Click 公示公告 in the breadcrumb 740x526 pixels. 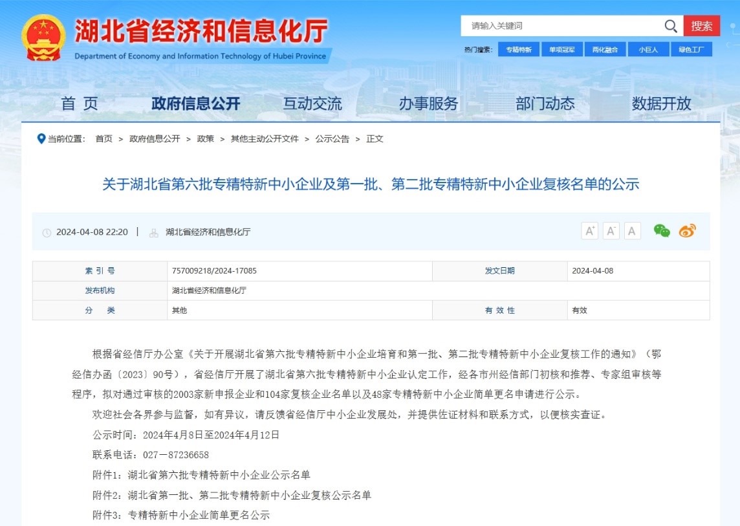click(x=332, y=138)
